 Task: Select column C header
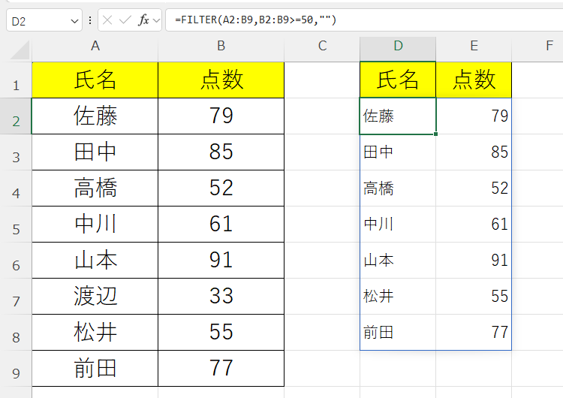[322, 46]
